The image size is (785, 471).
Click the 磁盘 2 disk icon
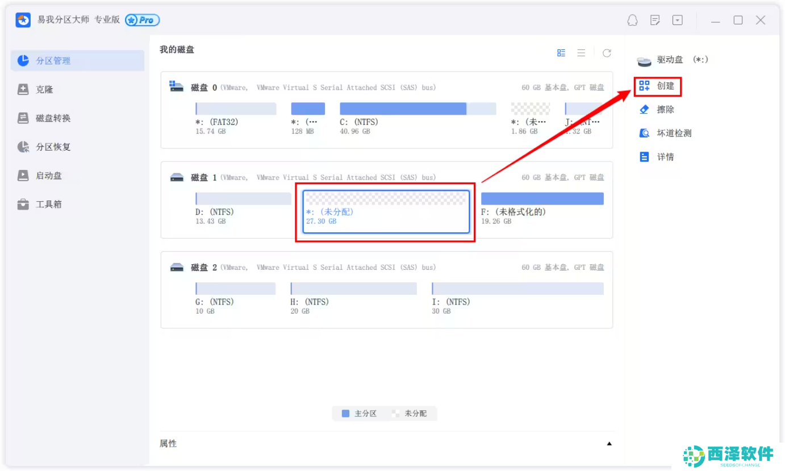[x=177, y=267]
